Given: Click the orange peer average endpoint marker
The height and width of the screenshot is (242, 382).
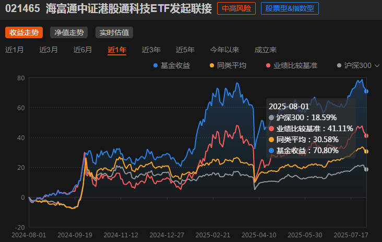Looking at the screenshot, I should point(366,152).
